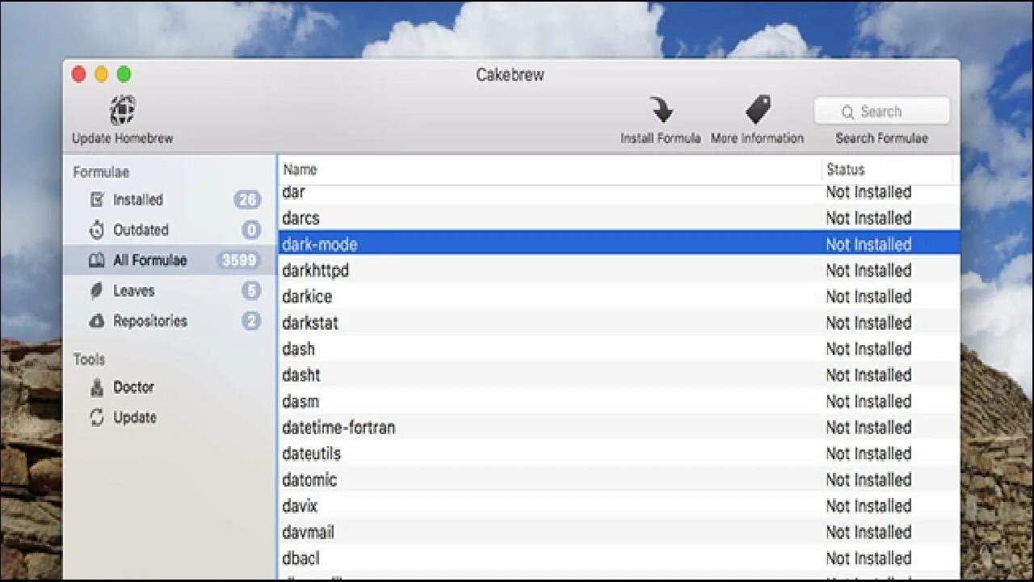The image size is (1034, 582).
Task: Click Not Installed status of darkice
Action: [868, 297]
